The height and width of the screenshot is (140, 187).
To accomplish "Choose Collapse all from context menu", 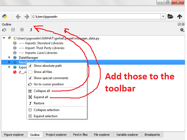I will point(57,91).
